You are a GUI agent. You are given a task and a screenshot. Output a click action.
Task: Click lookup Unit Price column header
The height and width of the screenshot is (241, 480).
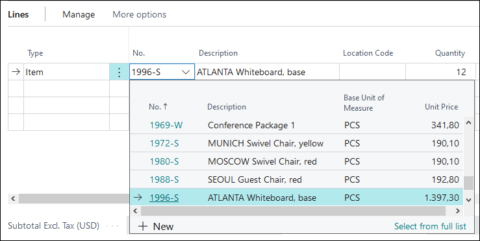pos(442,107)
